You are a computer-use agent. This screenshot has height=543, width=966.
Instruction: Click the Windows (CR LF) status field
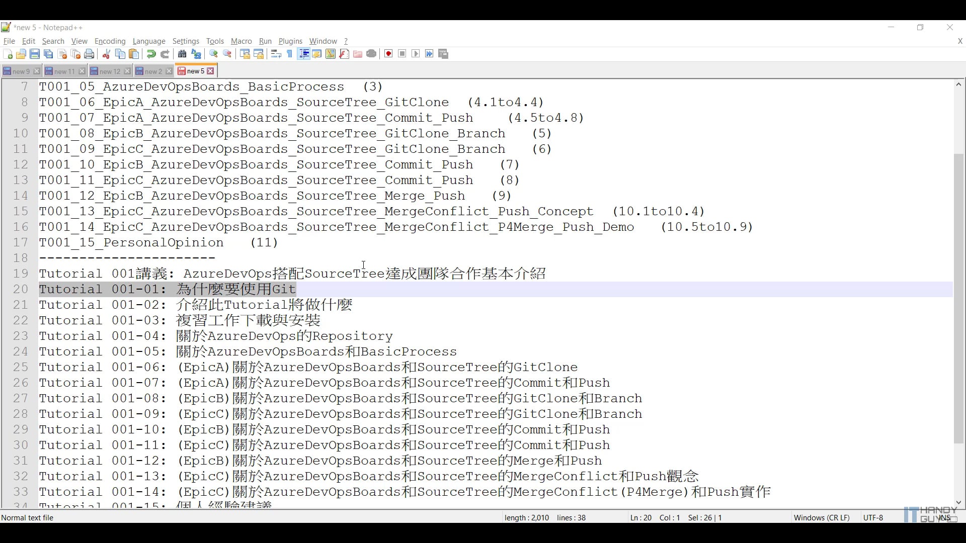click(x=821, y=517)
